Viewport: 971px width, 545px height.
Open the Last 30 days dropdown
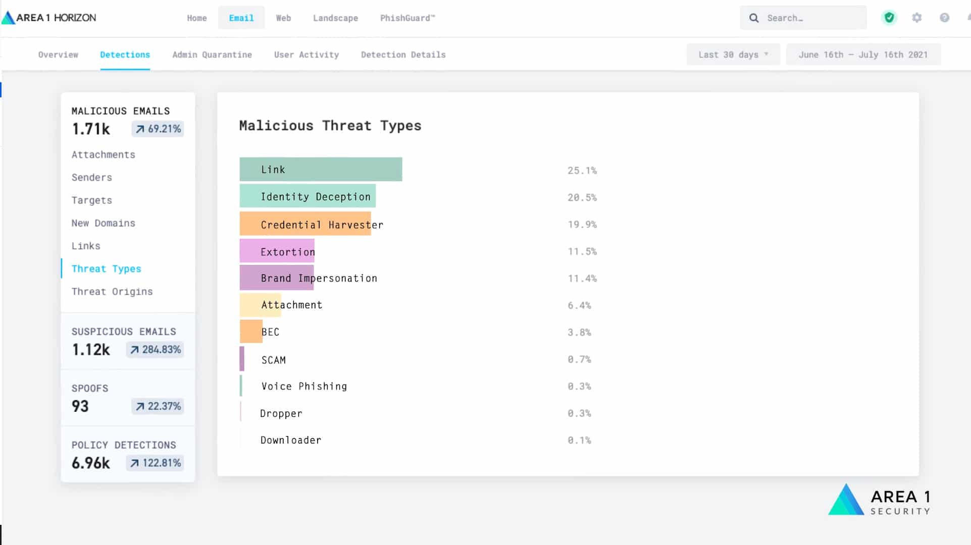pyautogui.click(x=733, y=54)
